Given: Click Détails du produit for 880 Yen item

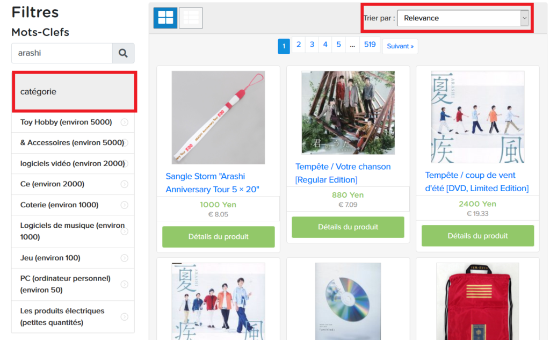Looking at the screenshot, I should click(x=348, y=227).
